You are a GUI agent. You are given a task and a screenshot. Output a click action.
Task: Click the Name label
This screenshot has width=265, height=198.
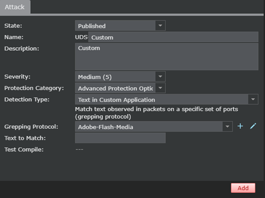point(14,37)
